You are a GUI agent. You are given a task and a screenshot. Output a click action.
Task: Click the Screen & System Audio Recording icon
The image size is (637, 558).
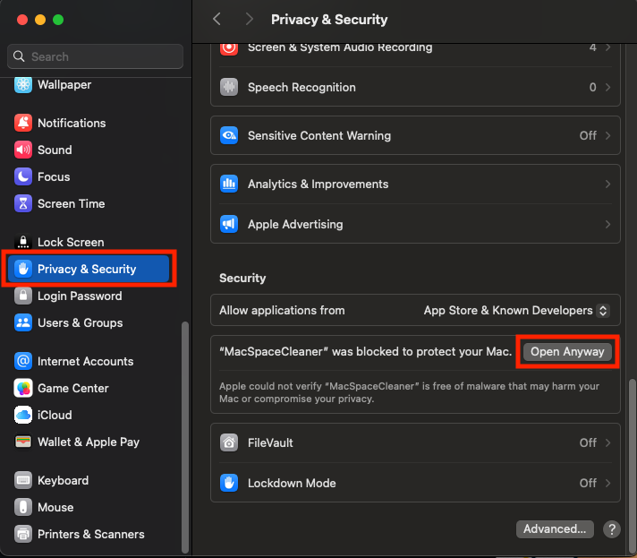(229, 48)
